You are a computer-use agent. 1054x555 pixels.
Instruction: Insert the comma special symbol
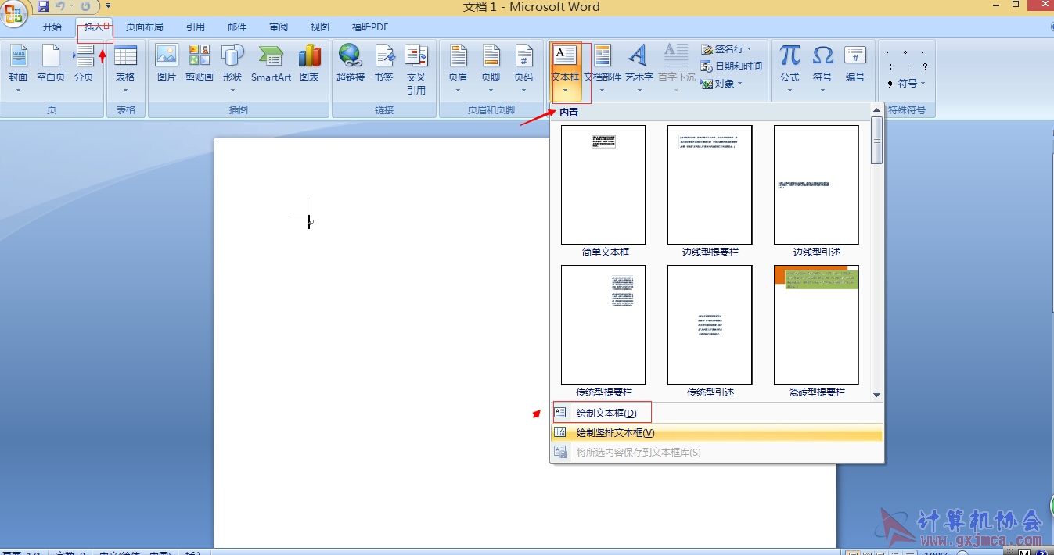point(889,52)
